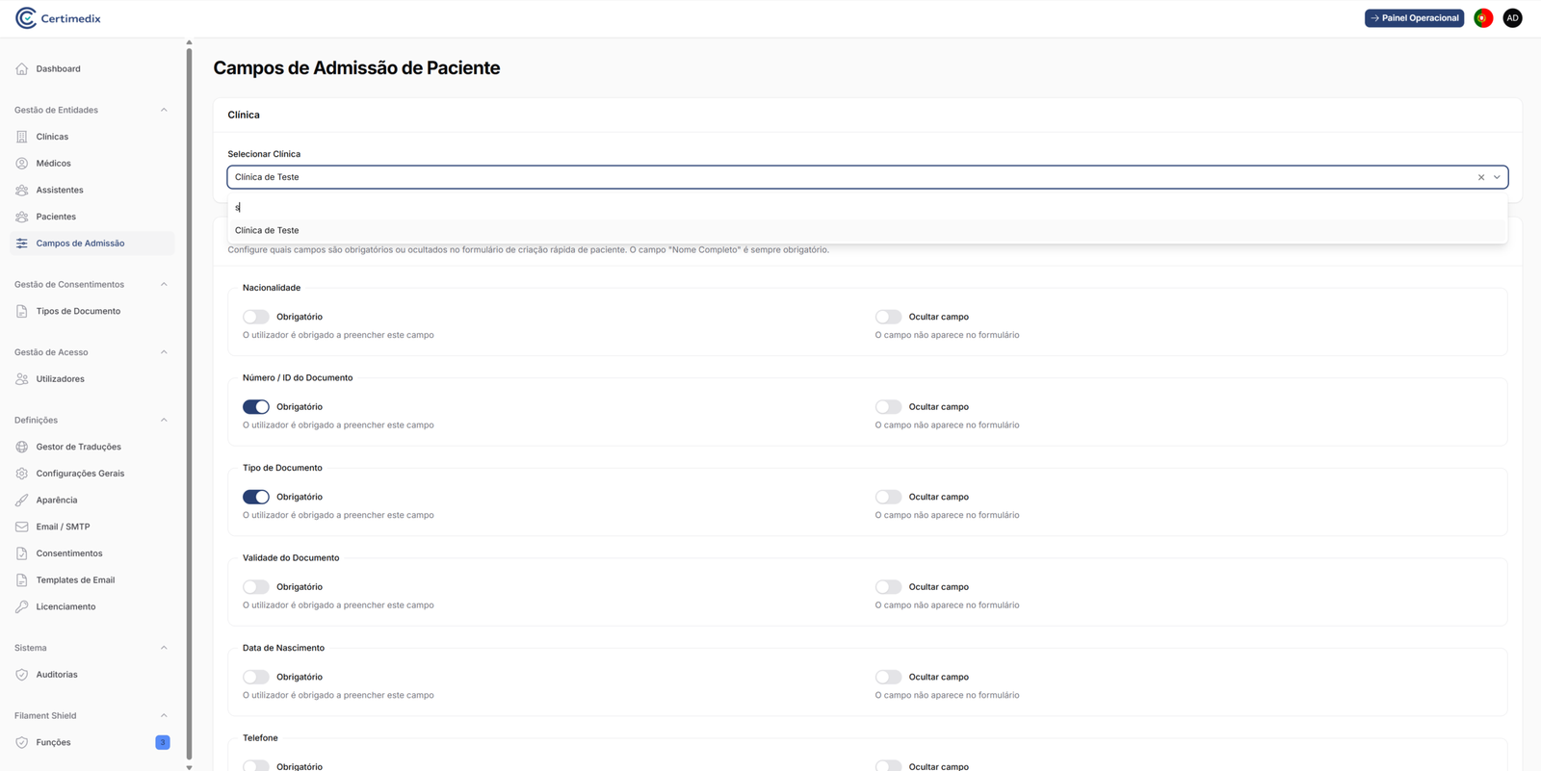Enable Obrigatório for Nacionalidade
Screen dimensions: 1541x771
tap(255, 317)
